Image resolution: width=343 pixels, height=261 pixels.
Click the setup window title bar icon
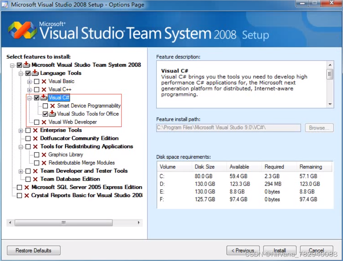pos(5,4)
